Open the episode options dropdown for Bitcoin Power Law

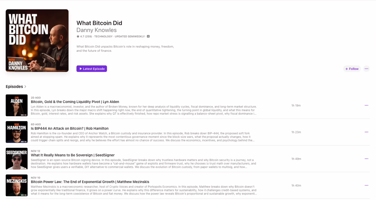pyautogui.click(x=366, y=185)
